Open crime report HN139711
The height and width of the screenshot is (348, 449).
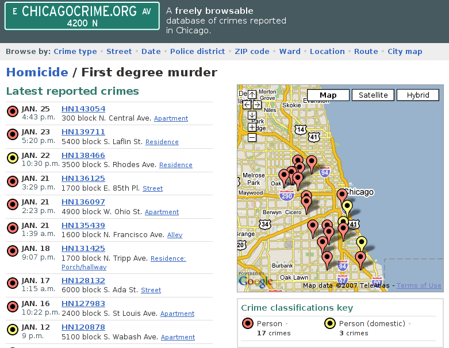tap(83, 132)
